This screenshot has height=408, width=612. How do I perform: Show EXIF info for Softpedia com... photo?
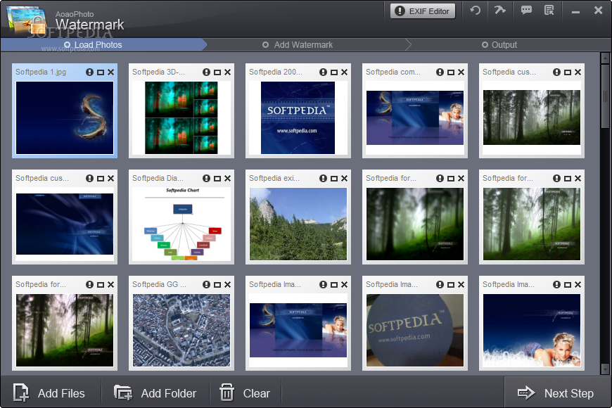click(440, 72)
